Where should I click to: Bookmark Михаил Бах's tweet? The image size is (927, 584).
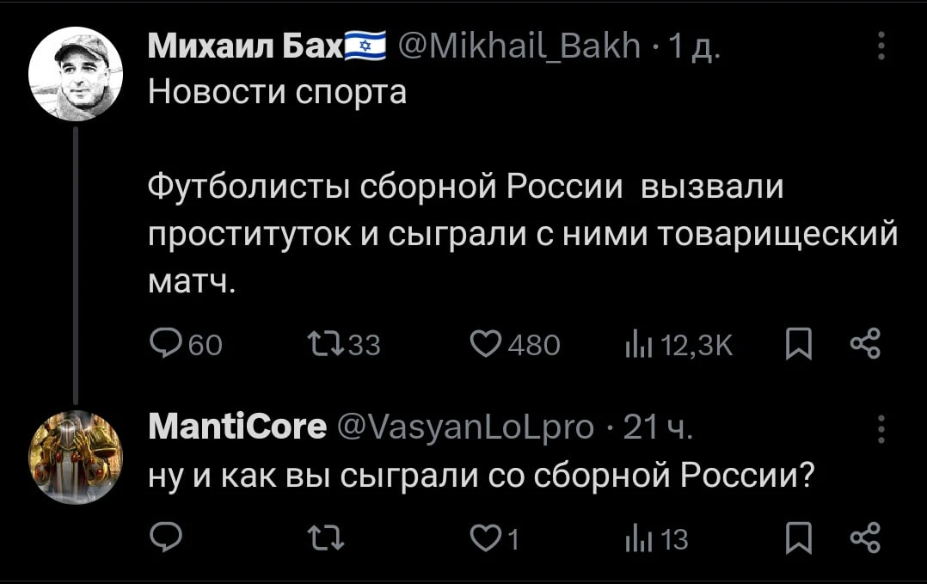pos(799,344)
